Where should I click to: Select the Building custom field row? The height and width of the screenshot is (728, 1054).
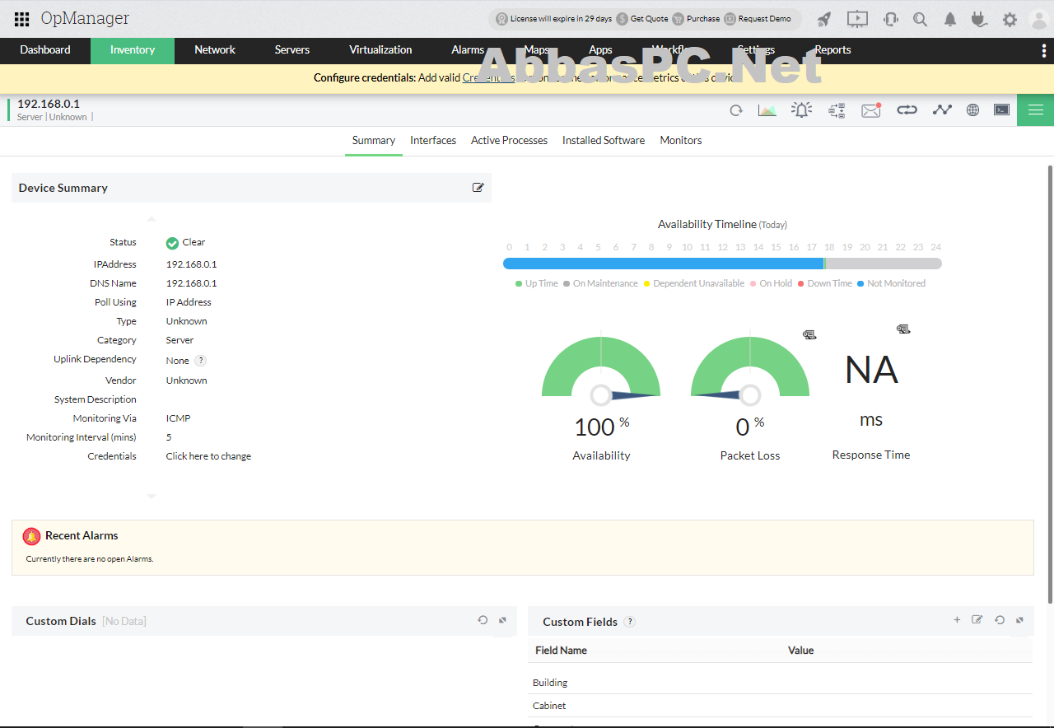780,683
